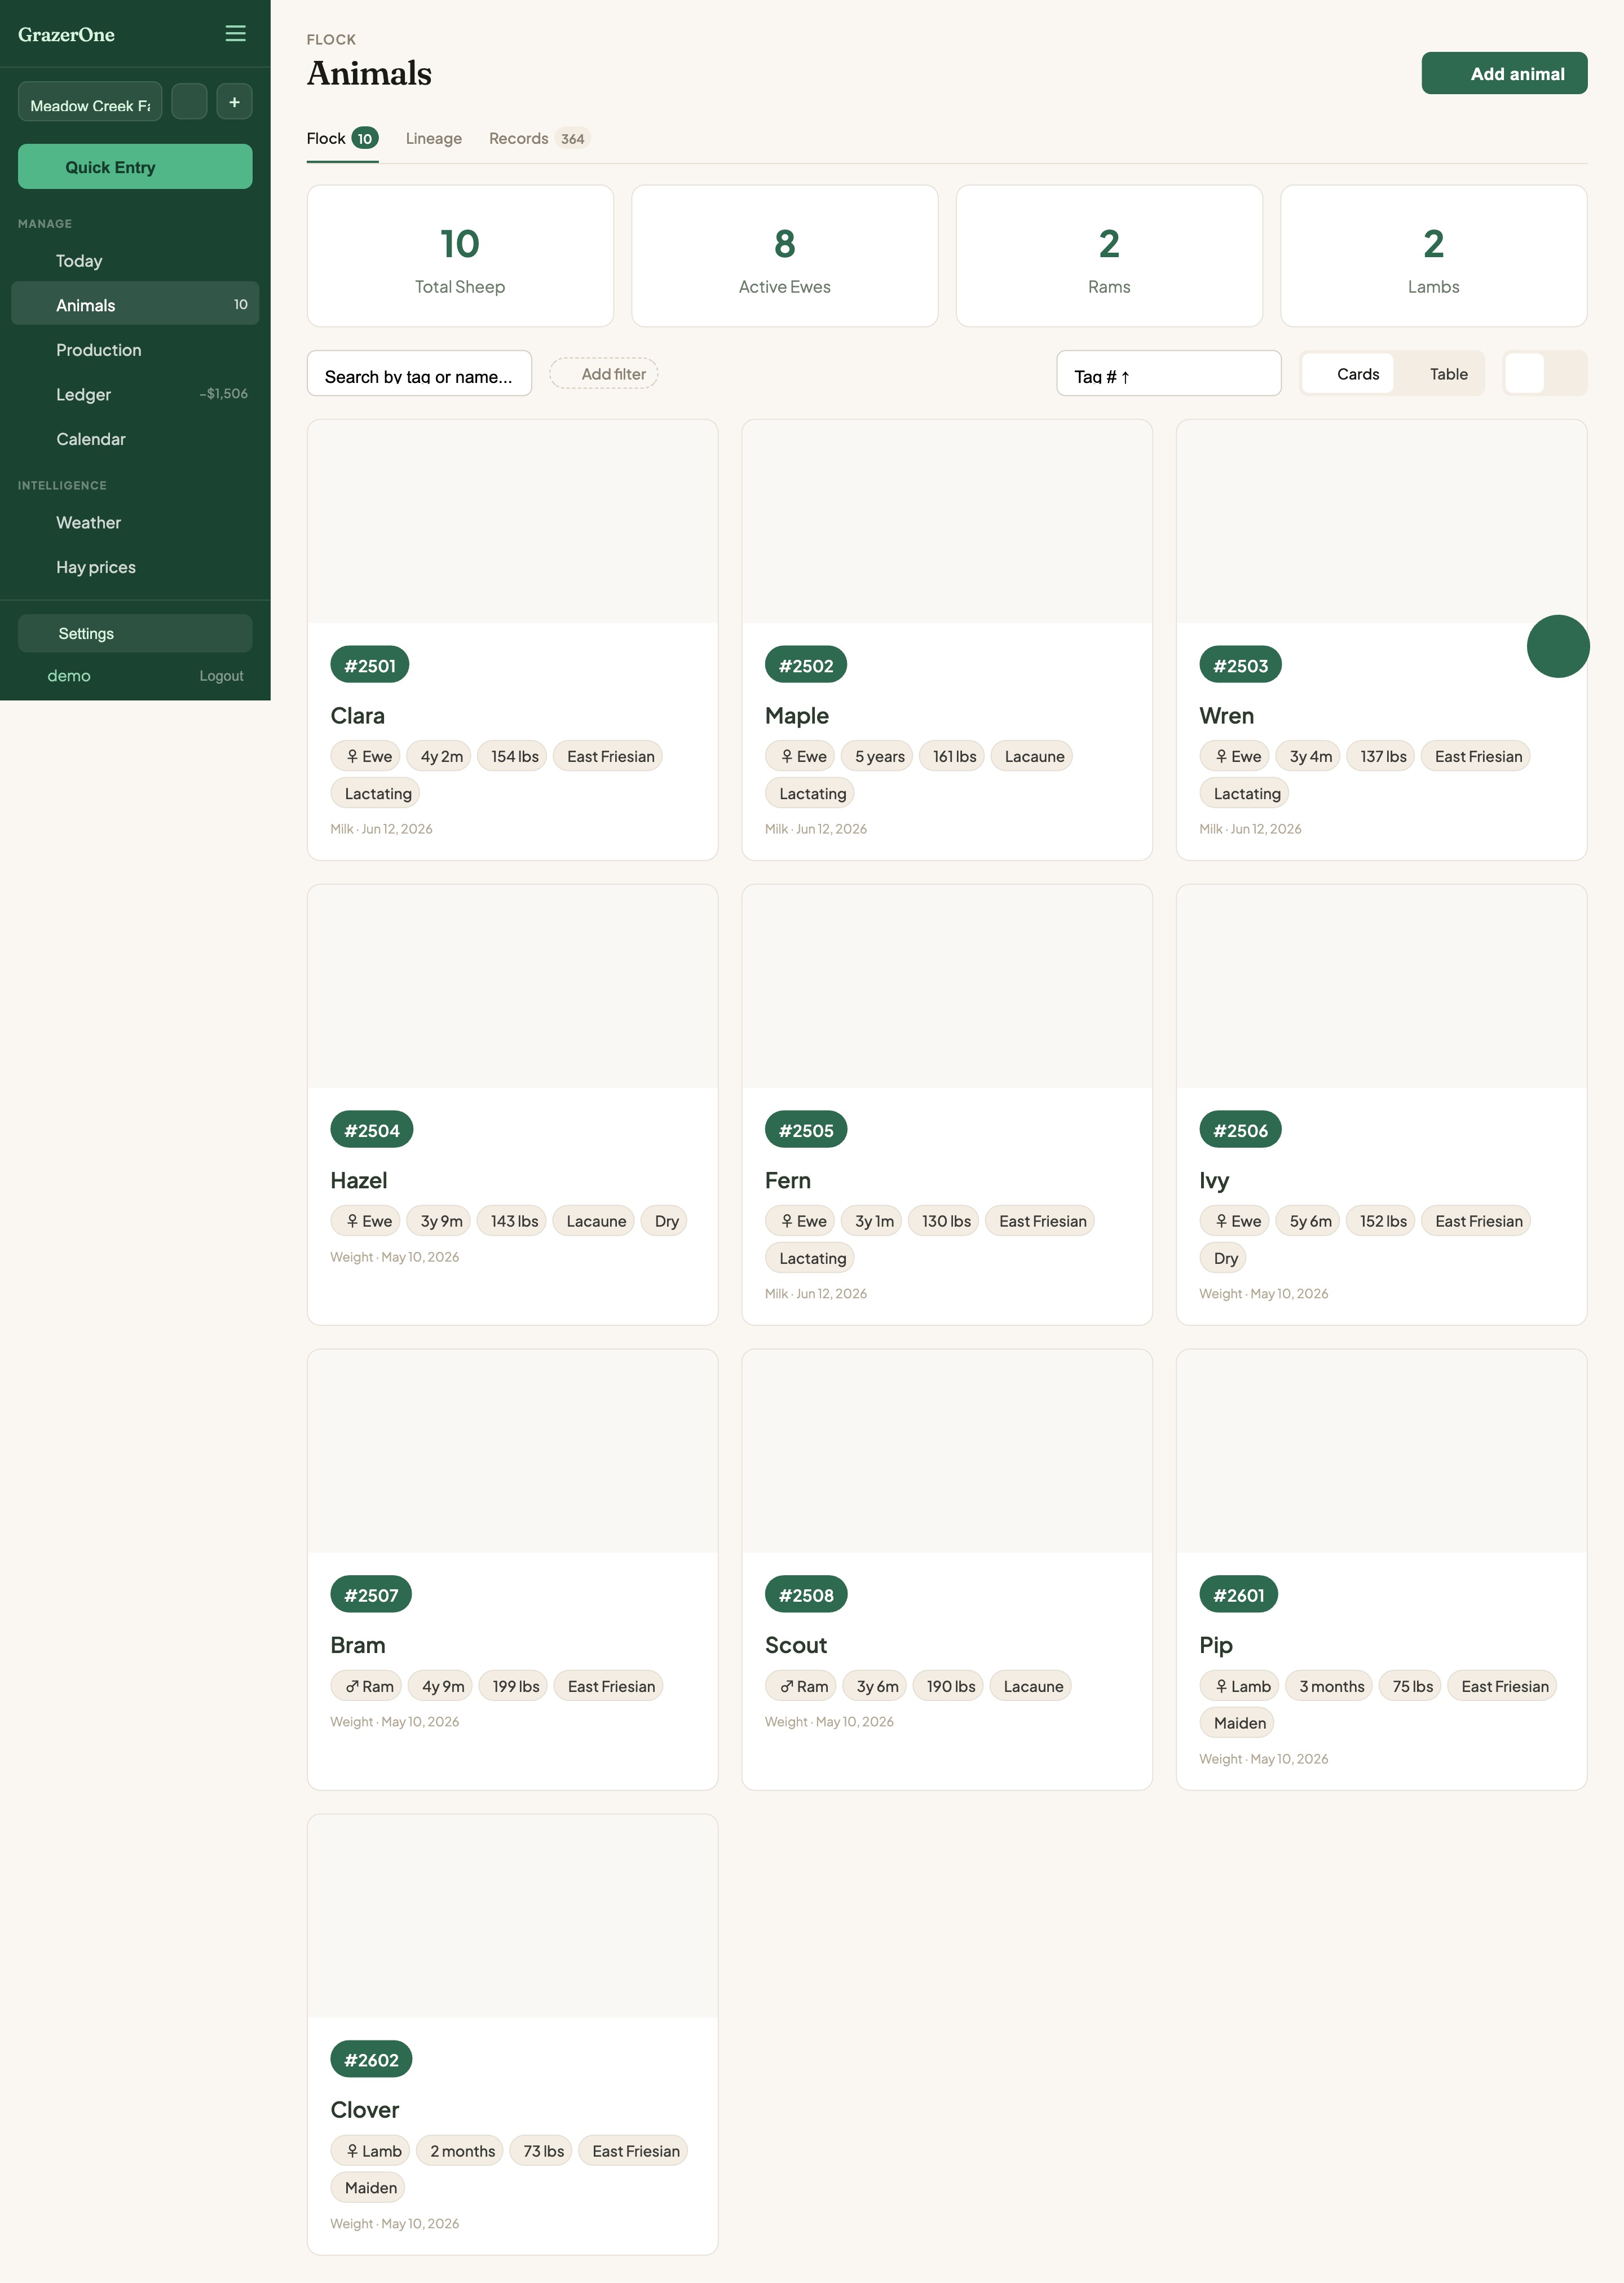The width and height of the screenshot is (1624, 2283).
Task: Click tag badge #2503
Action: (1240, 666)
